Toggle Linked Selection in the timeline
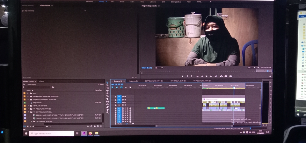 coord(121,88)
